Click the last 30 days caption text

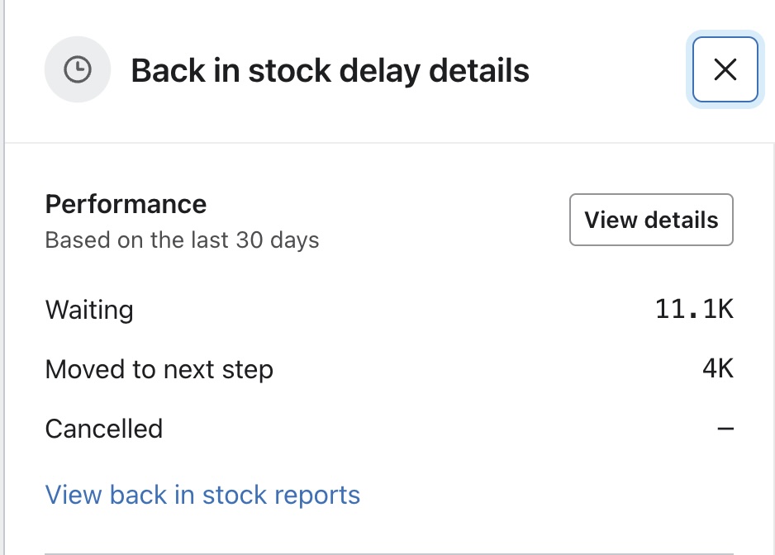tap(182, 240)
